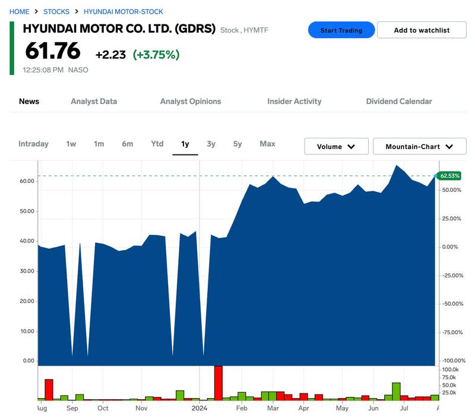
Task: Click the 40.00 price axis label
Action: (27, 241)
